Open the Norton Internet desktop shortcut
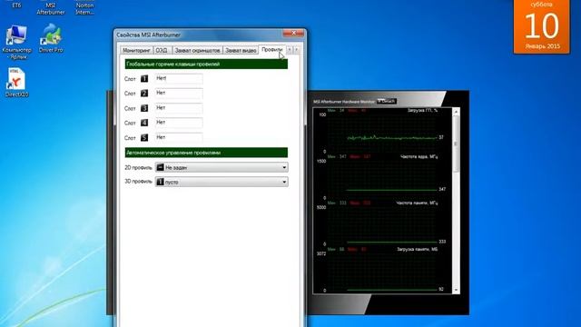Screen dimensions: 581x327 (x=84, y=8)
